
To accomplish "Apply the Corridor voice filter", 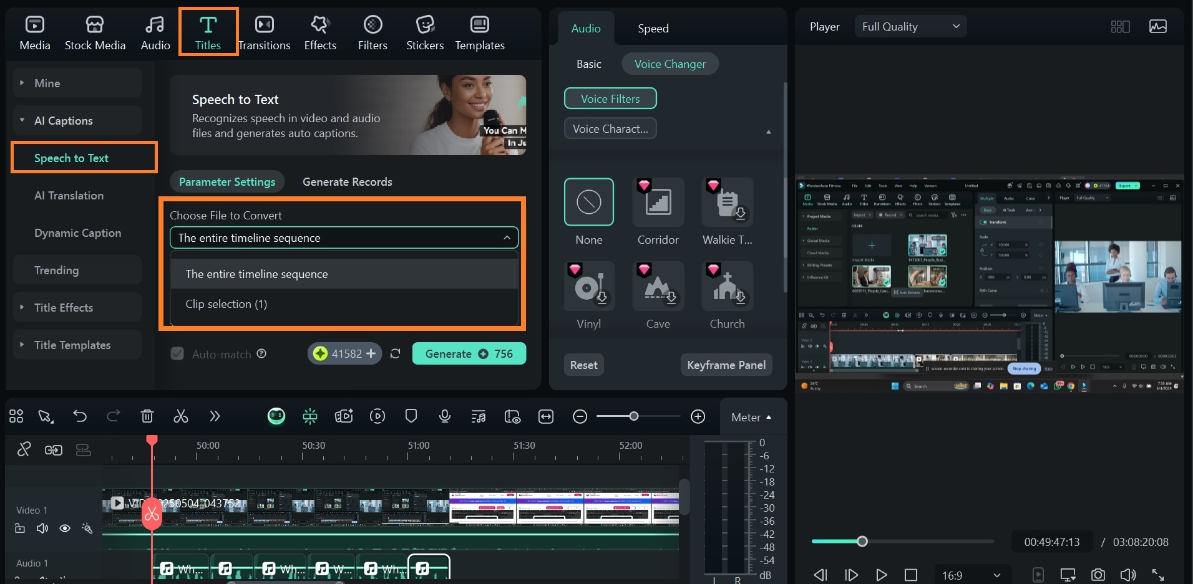I will pyautogui.click(x=658, y=202).
